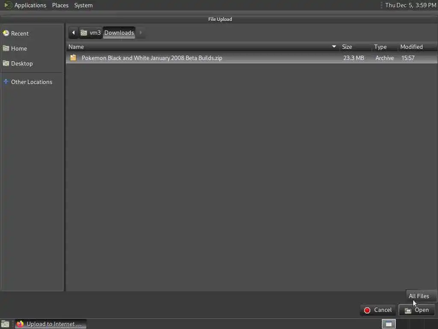Viewport: 438px width, 329px height.
Task: Click the show desktop icon in bottom panel
Action: point(5,324)
